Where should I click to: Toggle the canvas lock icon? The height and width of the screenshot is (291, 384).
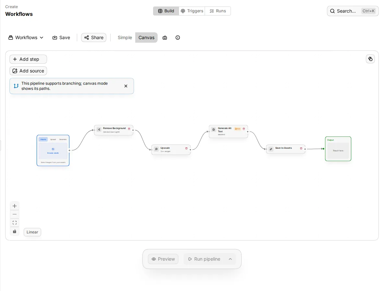click(x=15, y=231)
